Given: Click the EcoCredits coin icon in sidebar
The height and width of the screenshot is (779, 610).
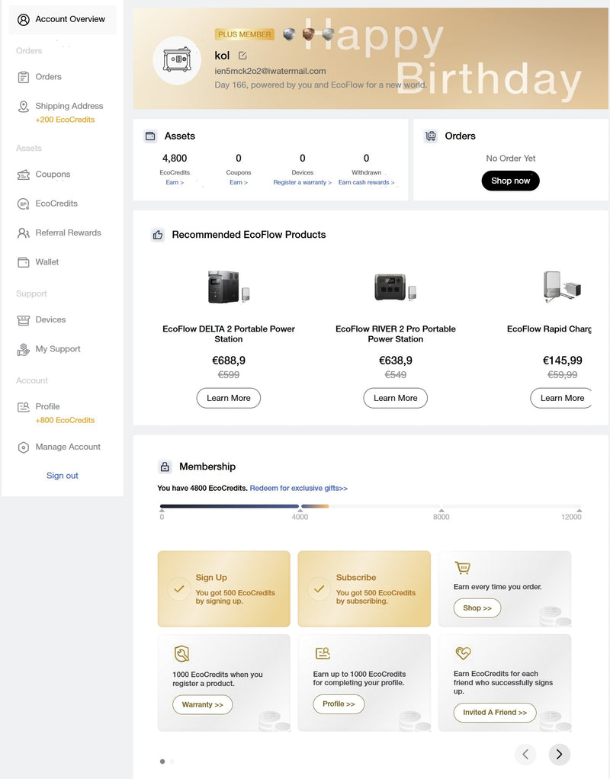Looking at the screenshot, I should click(24, 204).
